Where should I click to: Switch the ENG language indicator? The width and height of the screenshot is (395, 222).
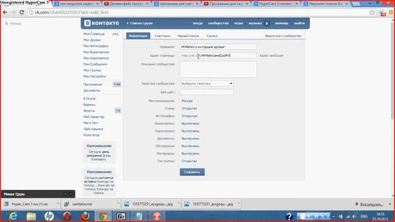364,216
